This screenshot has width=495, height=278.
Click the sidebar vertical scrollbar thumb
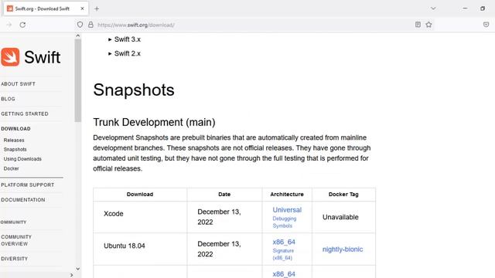click(x=77, y=80)
